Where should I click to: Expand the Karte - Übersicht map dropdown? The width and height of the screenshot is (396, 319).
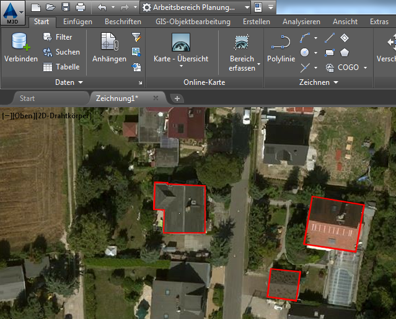180,59
